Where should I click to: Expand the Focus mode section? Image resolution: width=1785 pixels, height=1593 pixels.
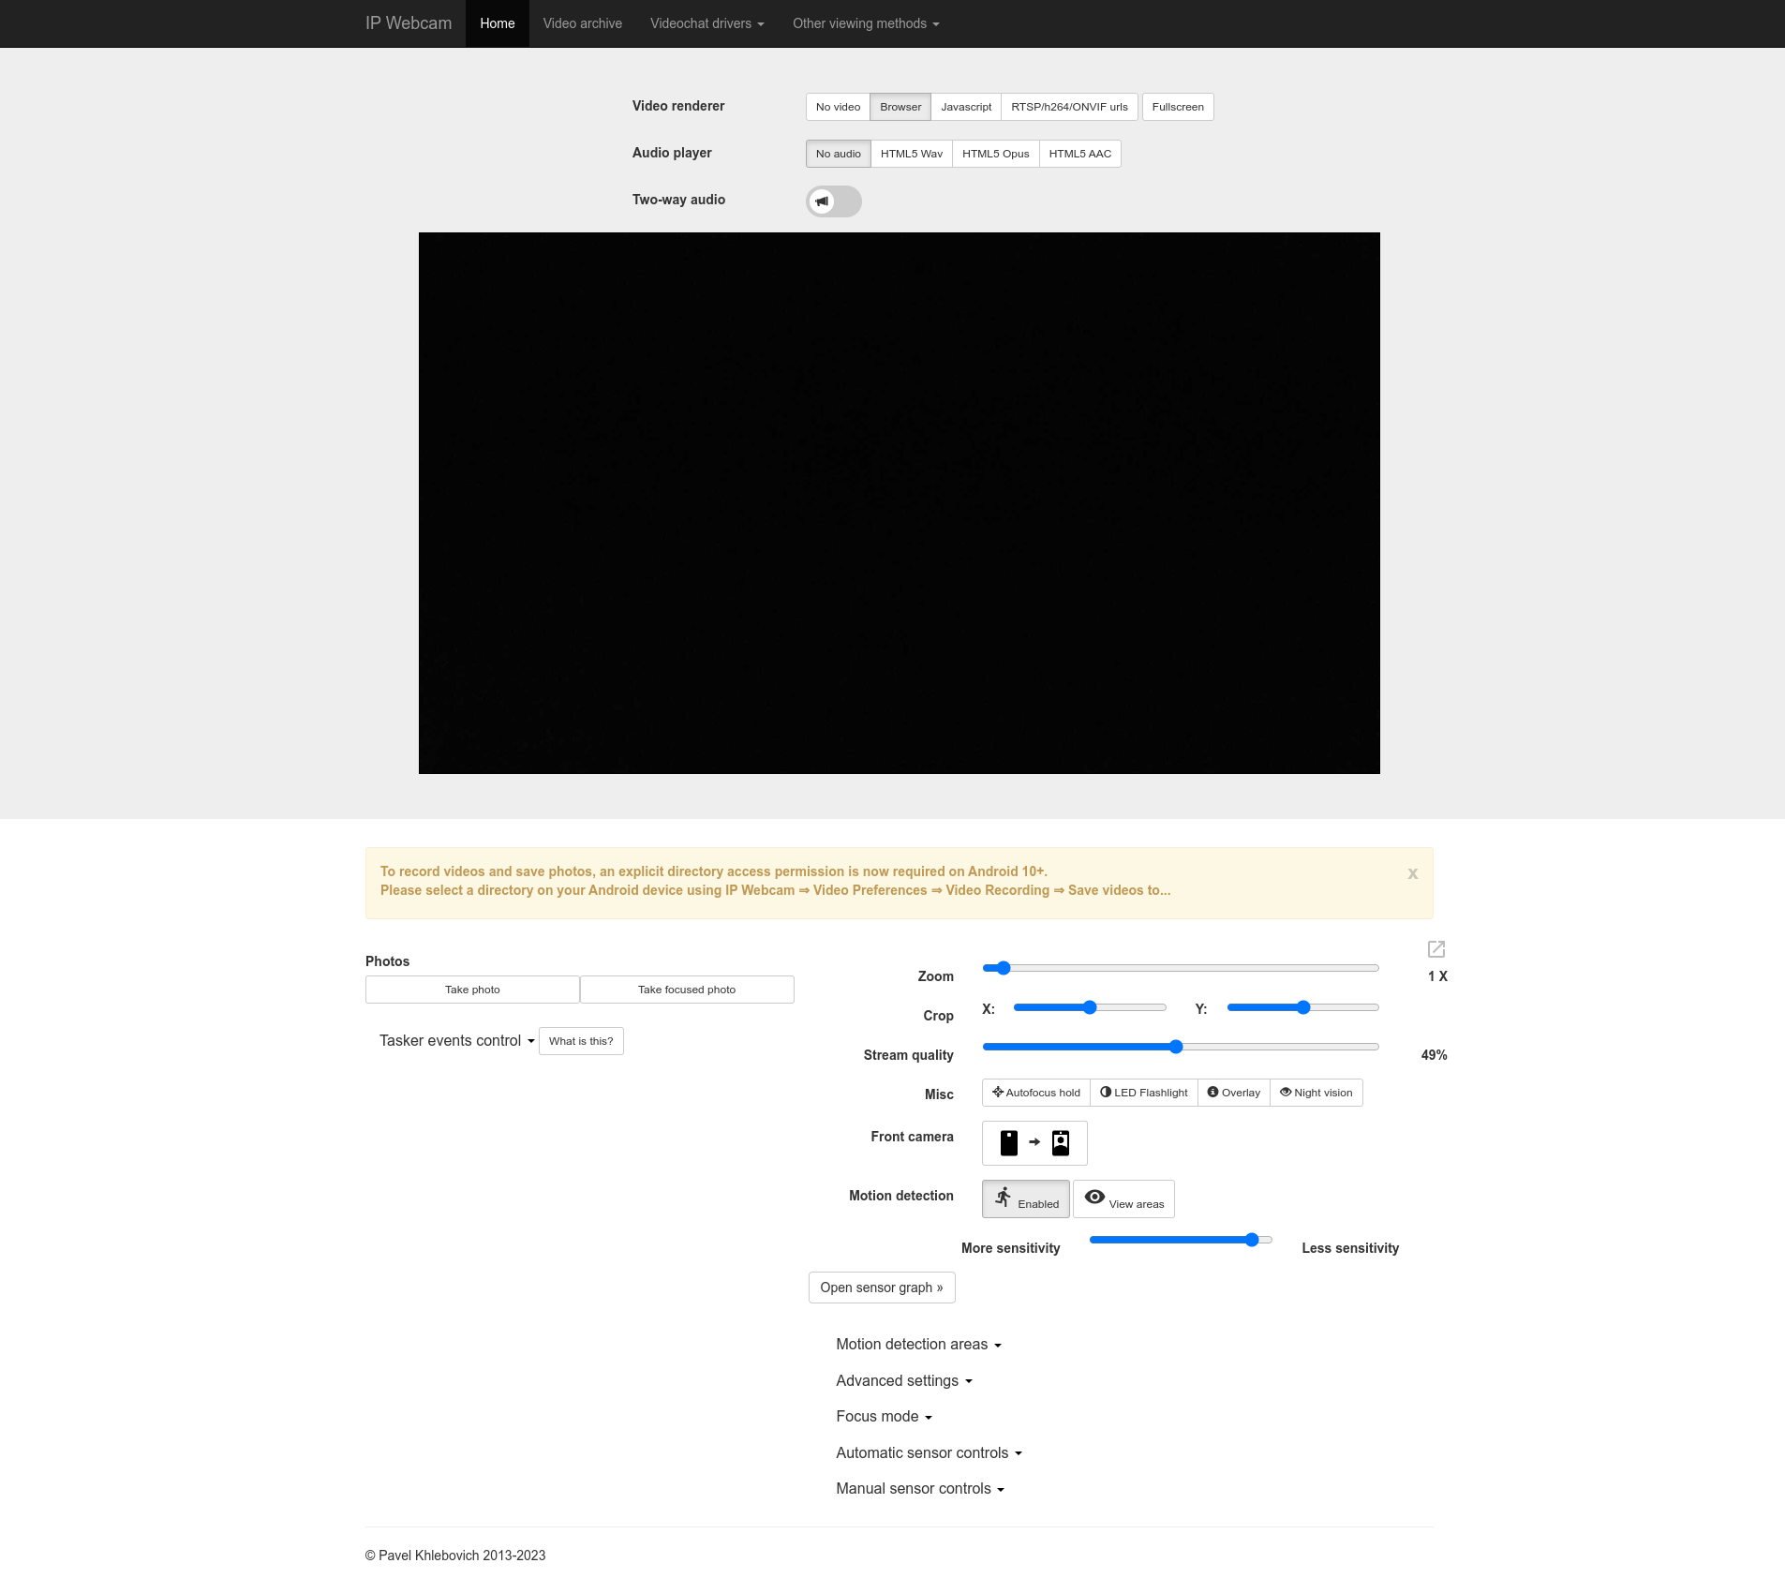pos(883,1416)
